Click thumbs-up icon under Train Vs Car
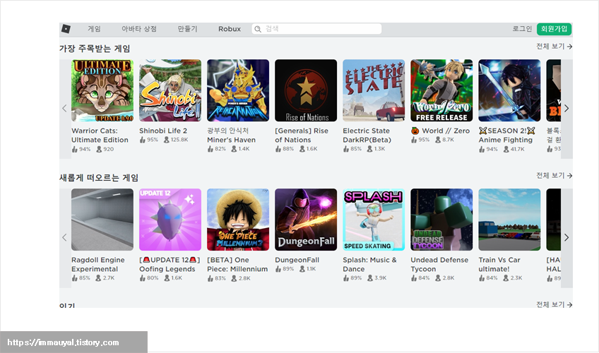This screenshot has height=353, width=599. click(x=482, y=278)
